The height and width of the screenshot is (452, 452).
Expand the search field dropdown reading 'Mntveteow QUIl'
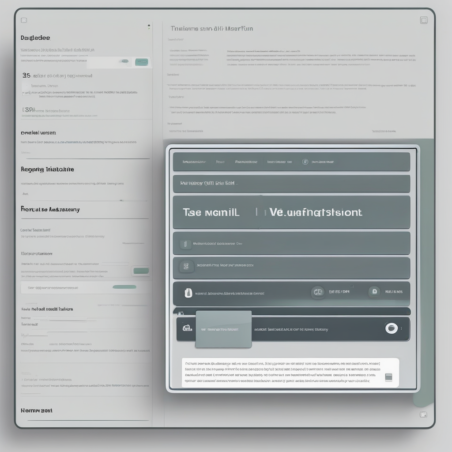tap(291, 184)
